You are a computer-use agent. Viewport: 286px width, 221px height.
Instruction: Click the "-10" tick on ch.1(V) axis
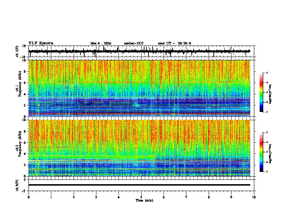coord(23,57)
